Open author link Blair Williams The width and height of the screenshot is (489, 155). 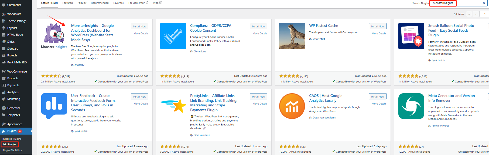[x=201, y=135]
